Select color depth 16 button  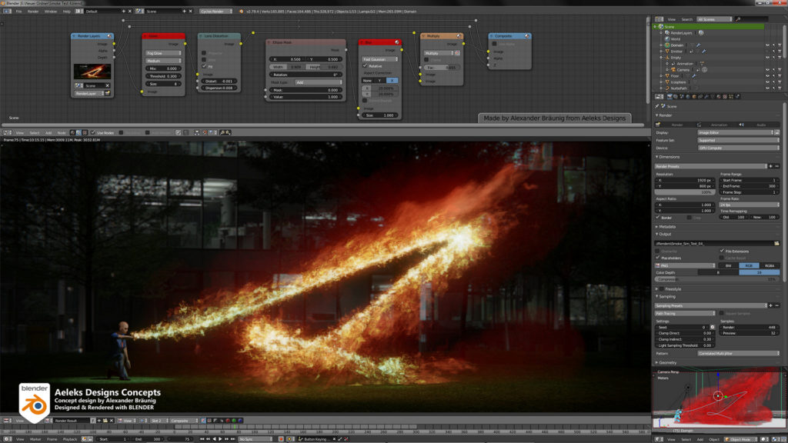point(759,272)
